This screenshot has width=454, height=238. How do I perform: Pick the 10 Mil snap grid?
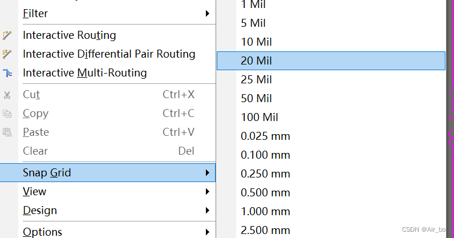[x=256, y=42]
